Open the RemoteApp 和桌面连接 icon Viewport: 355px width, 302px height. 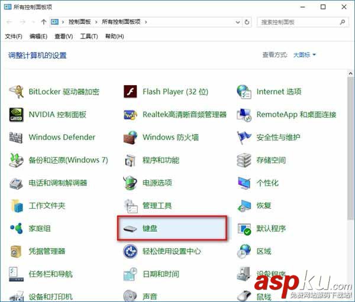click(x=244, y=115)
